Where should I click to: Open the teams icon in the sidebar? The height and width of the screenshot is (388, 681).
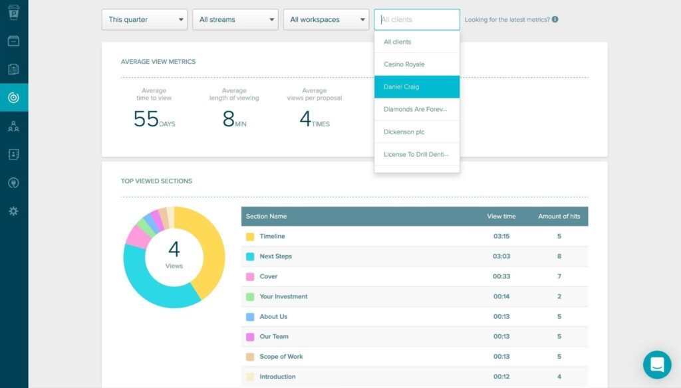(x=13, y=126)
